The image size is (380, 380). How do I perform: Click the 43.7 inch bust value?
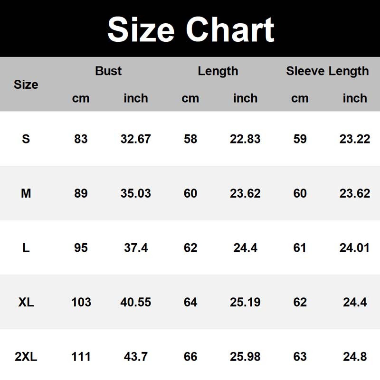(136, 357)
